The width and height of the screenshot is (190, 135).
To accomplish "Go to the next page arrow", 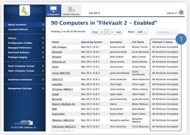I will click(x=112, y=32).
